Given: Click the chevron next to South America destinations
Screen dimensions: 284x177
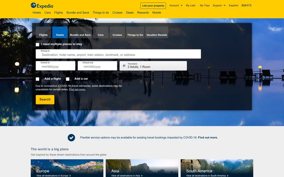Looking at the screenshot, I should (228, 176).
